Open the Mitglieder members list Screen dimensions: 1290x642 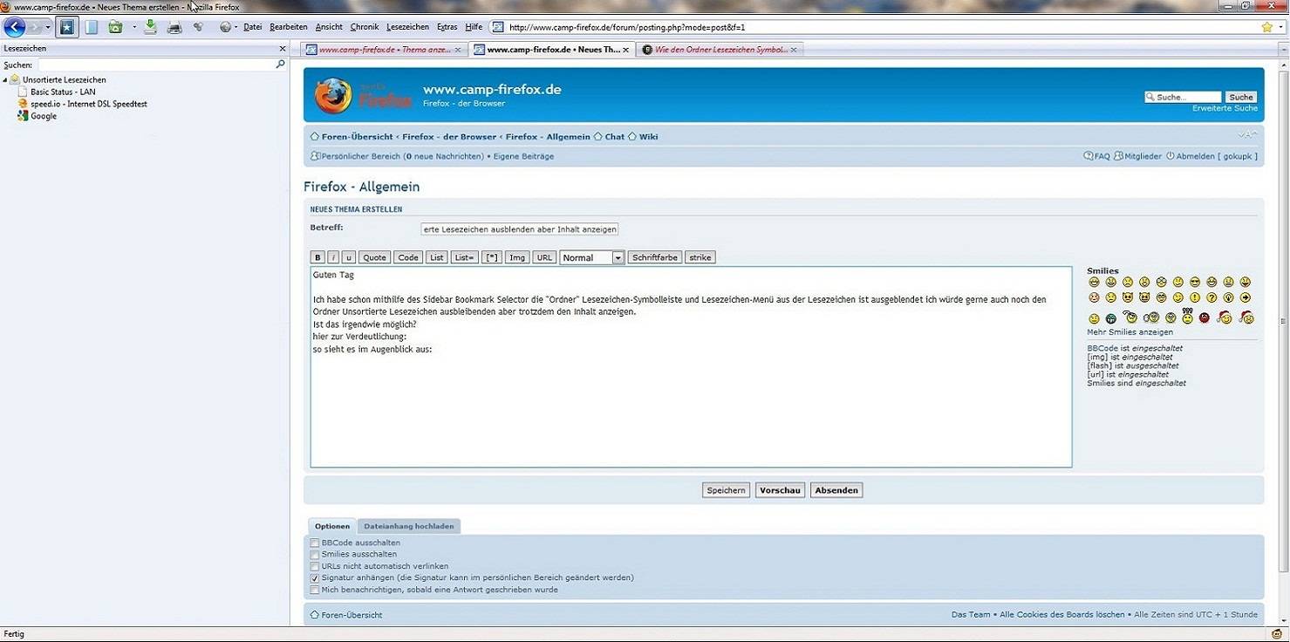[1138, 156]
